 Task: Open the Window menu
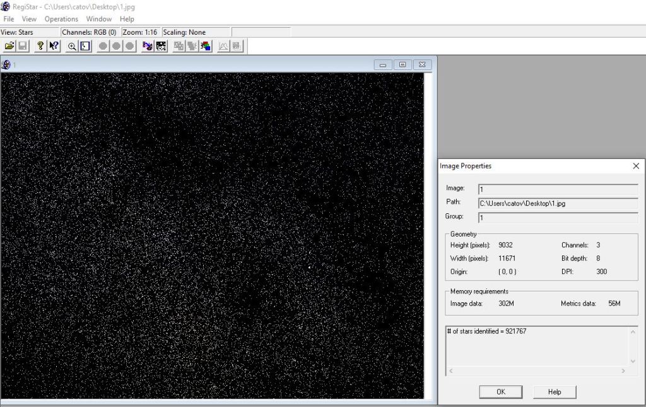(98, 19)
